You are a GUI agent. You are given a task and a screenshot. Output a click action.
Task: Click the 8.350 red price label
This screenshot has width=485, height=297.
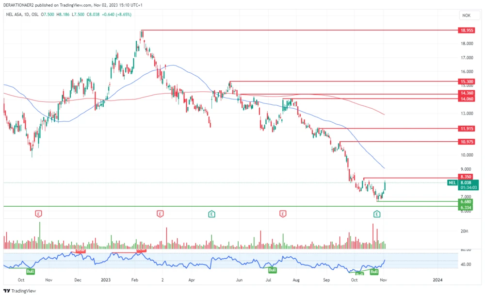(467, 177)
